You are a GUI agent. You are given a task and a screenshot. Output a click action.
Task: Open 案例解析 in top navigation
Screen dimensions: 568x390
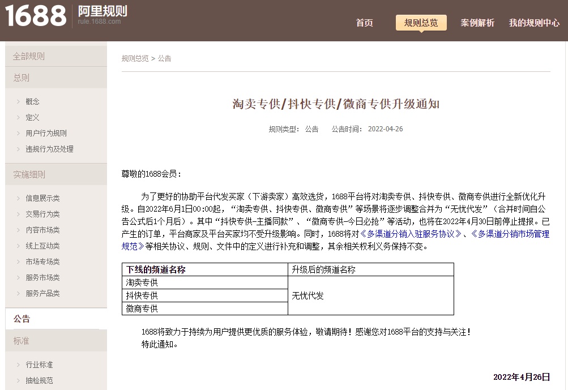tap(477, 23)
